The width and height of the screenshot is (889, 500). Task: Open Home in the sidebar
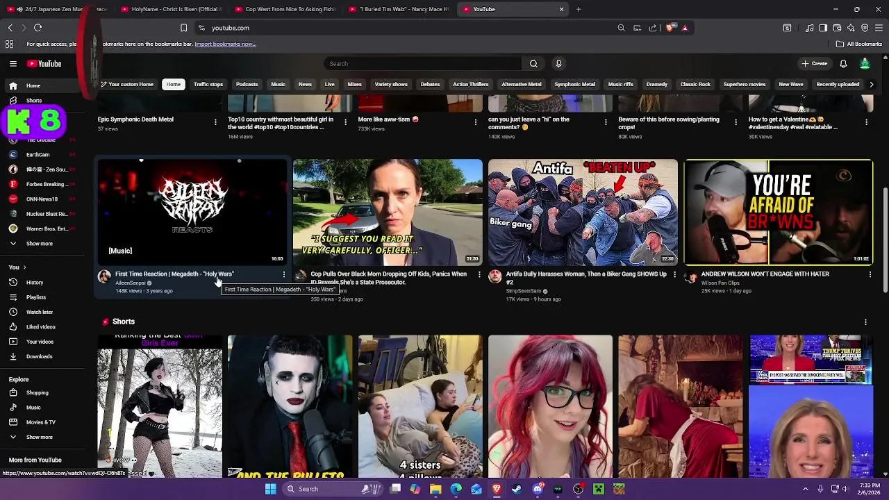[x=46, y=85]
